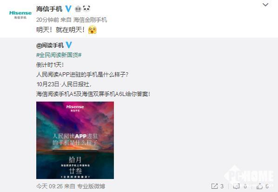Click the verified badge next to @阅读手机

69,45
